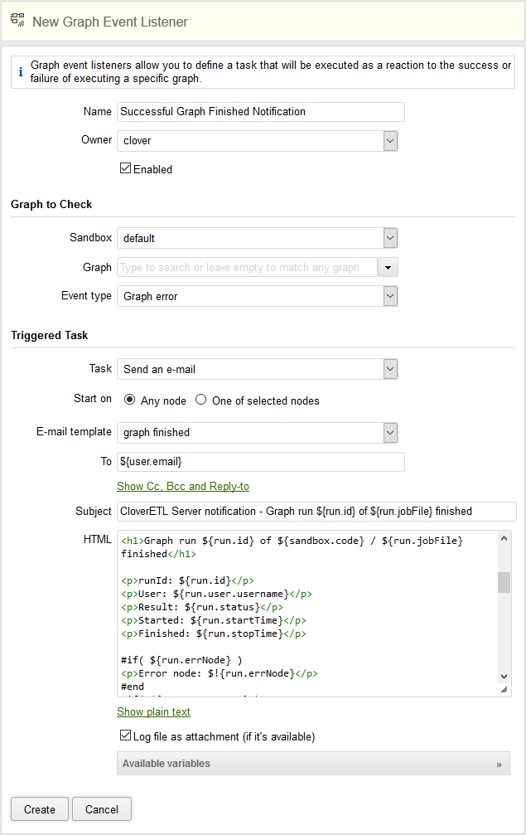Click the Show Cc, Bcc and Reply-to link
This screenshot has width=526, height=835.
click(183, 486)
